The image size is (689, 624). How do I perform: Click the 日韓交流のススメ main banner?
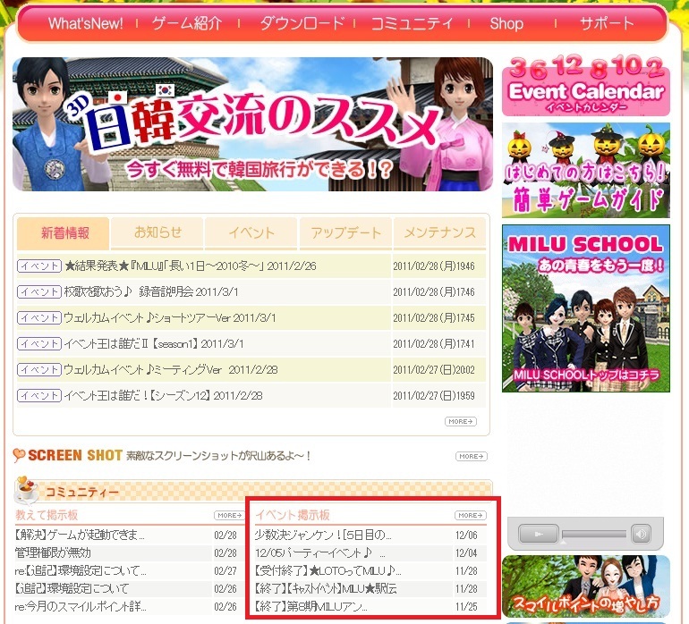point(252,124)
